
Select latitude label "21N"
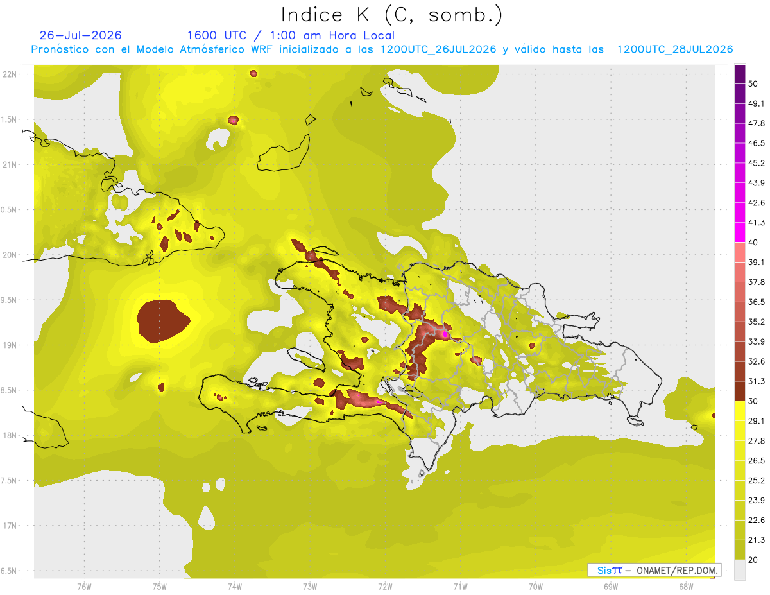11,164
